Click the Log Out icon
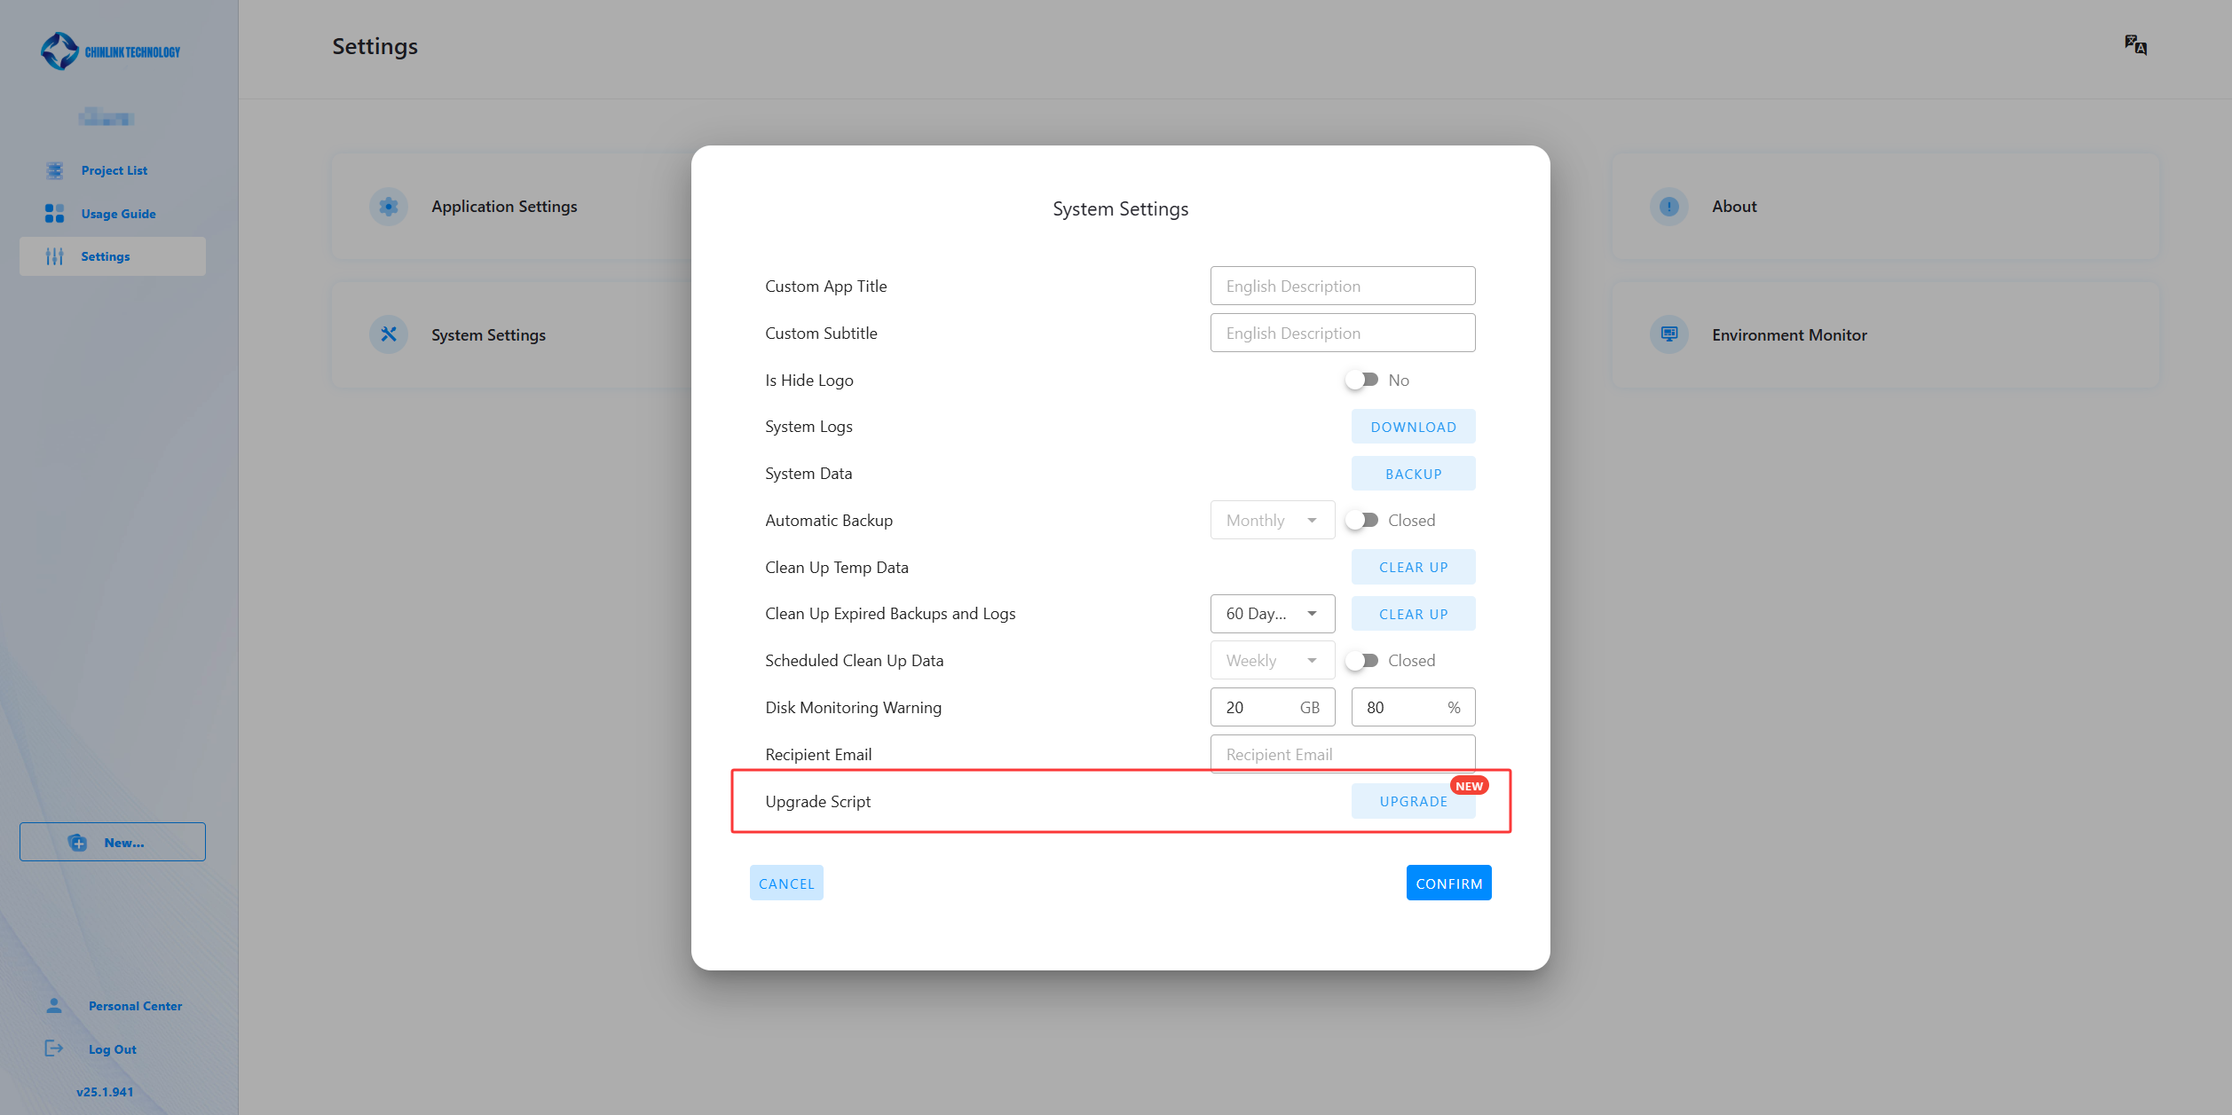This screenshot has height=1115, width=2232. coord(54,1048)
